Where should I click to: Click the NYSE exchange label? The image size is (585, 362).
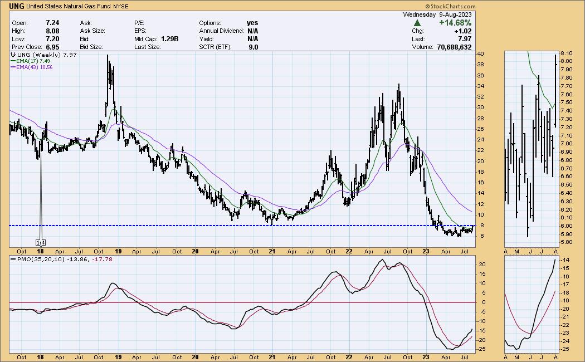pyautogui.click(x=121, y=7)
